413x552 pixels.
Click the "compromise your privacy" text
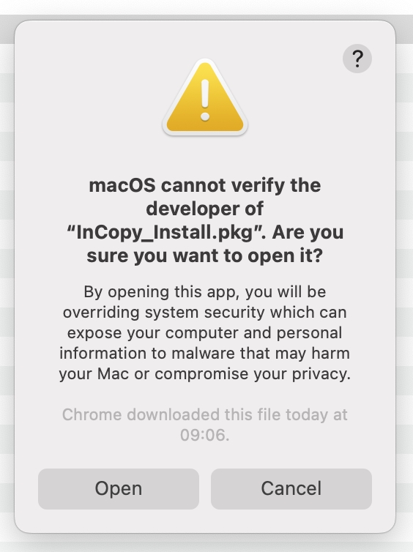tap(253, 374)
